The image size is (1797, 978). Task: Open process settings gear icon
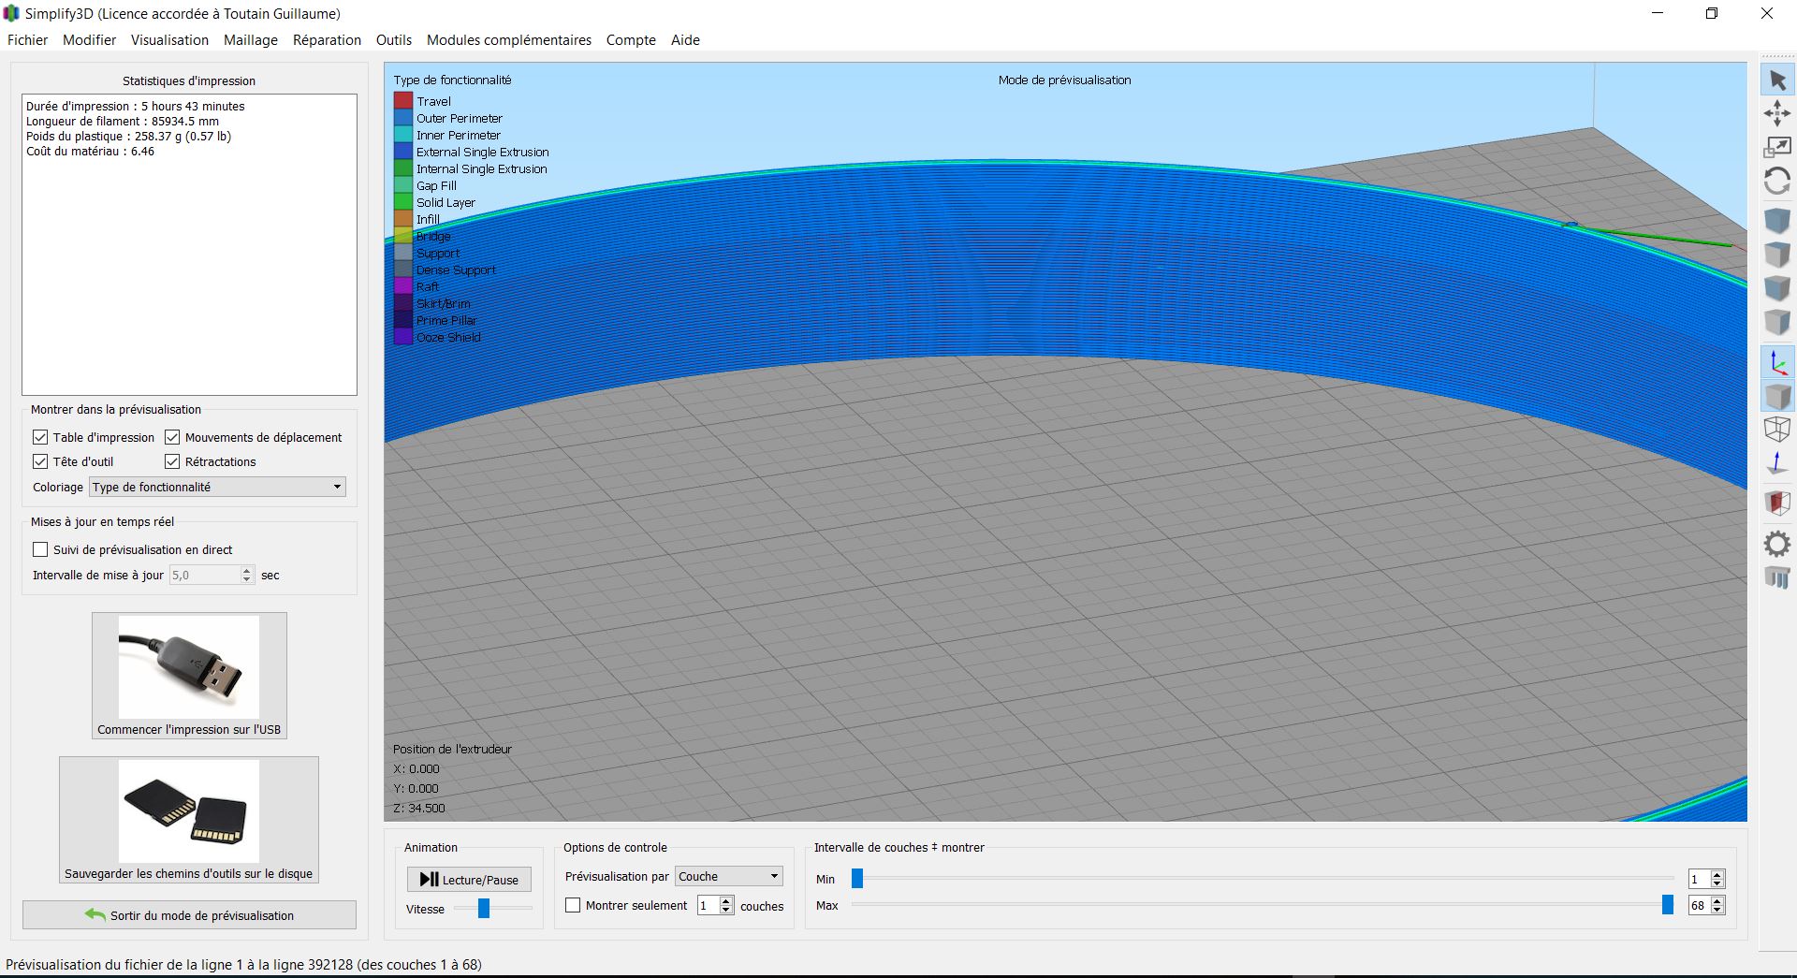click(x=1777, y=544)
